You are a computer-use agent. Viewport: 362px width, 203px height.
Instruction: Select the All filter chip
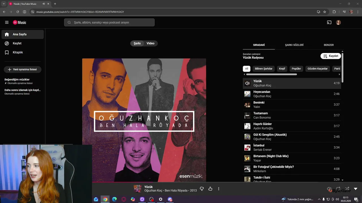(247, 69)
